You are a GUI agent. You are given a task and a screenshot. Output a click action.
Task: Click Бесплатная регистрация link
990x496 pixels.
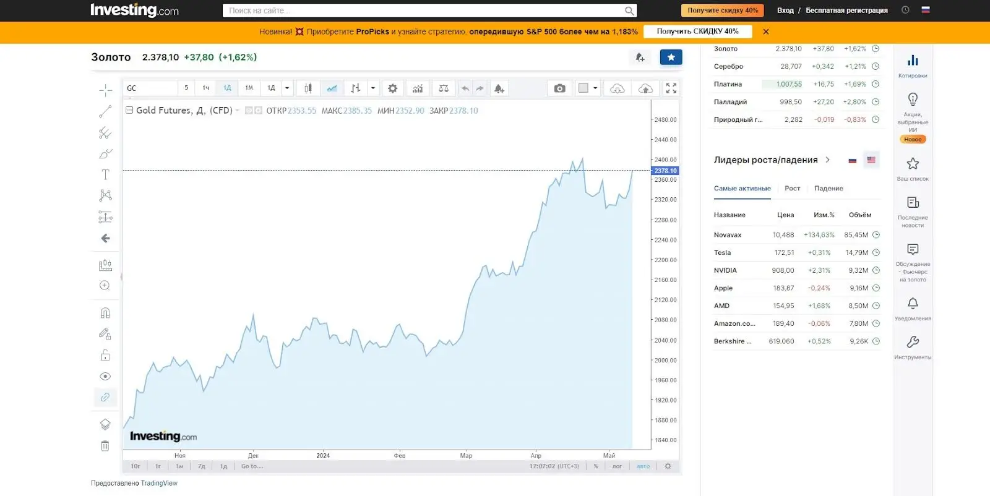click(x=846, y=11)
